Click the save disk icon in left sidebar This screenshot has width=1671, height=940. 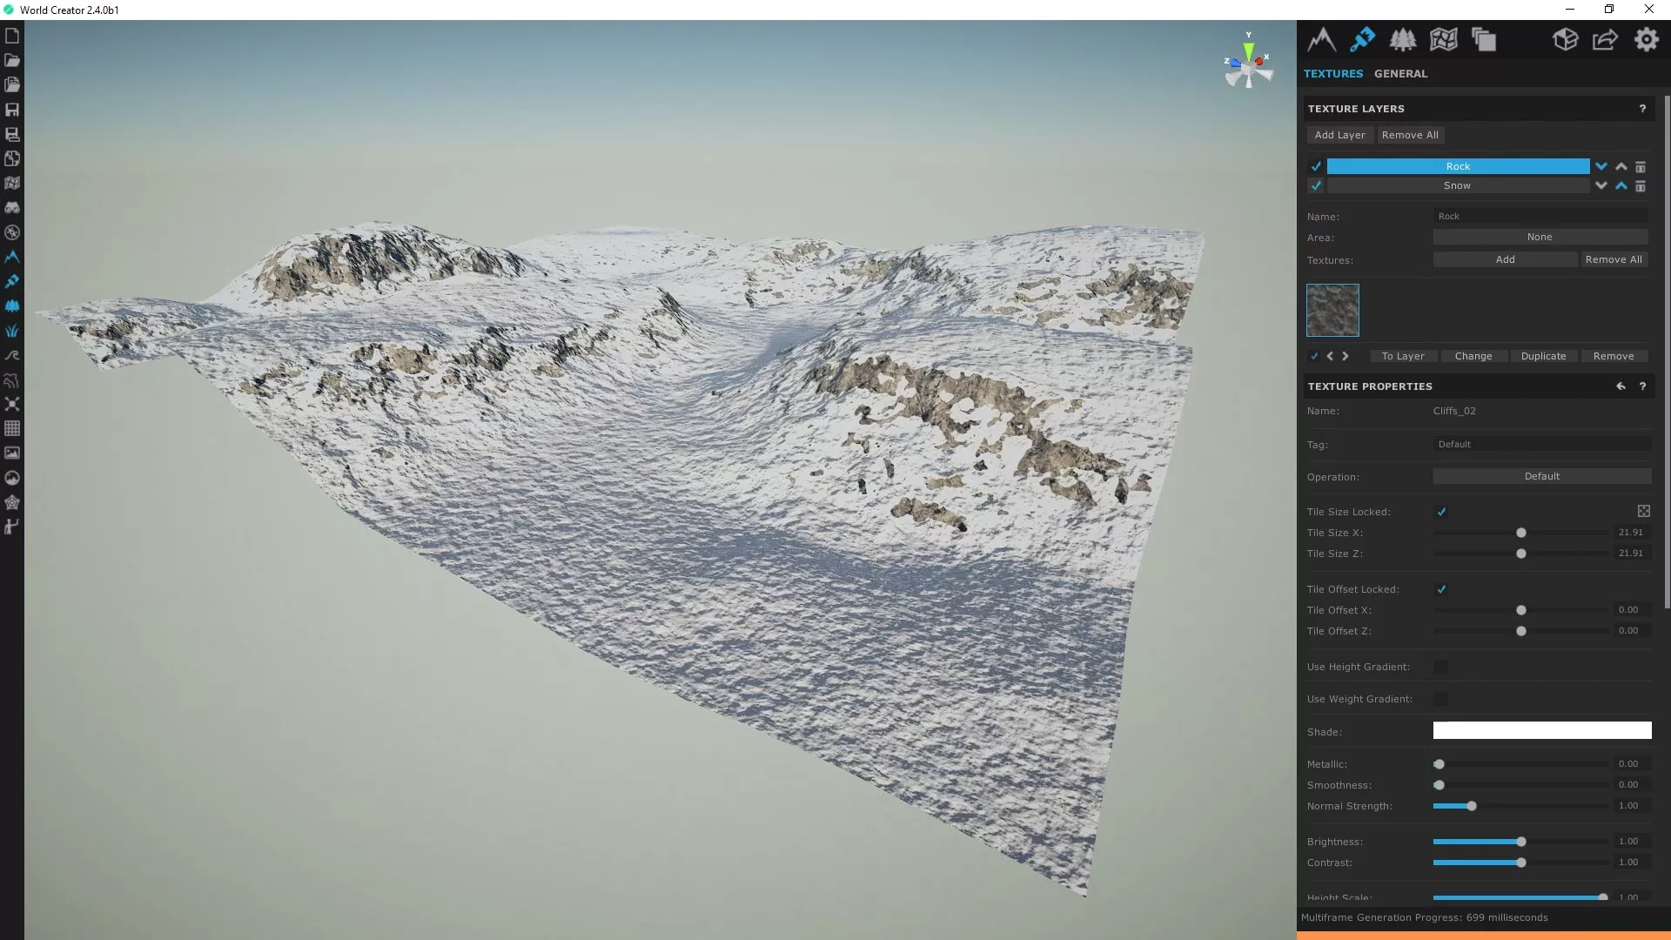tap(12, 110)
